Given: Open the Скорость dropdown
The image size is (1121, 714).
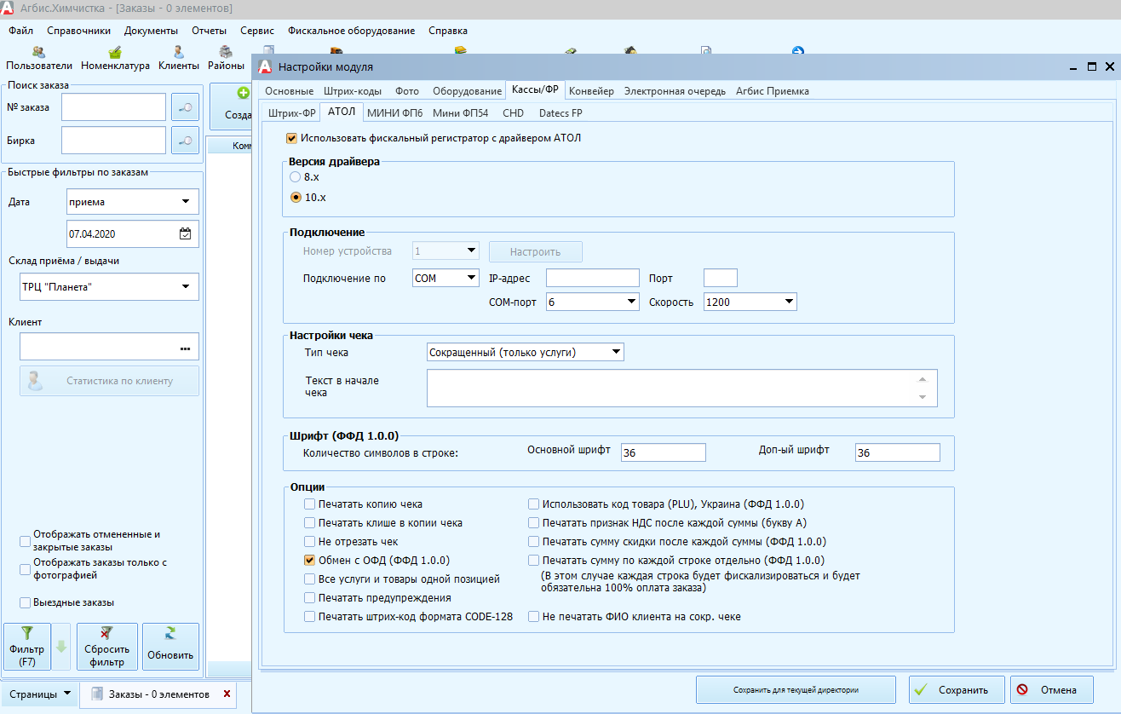Looking at the screenshot, I should 750,302.
